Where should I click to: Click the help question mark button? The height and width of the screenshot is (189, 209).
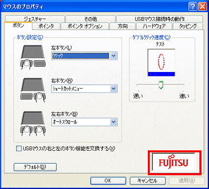coord(192,7)
